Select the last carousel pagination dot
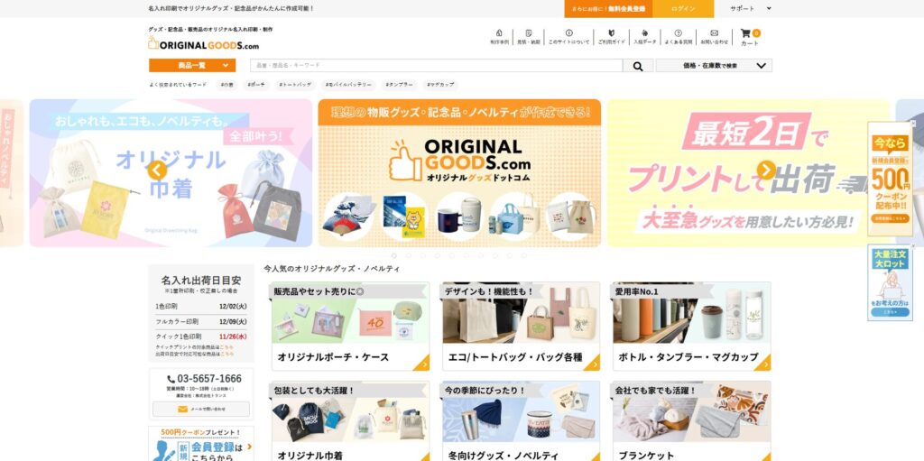 point(523,256)
